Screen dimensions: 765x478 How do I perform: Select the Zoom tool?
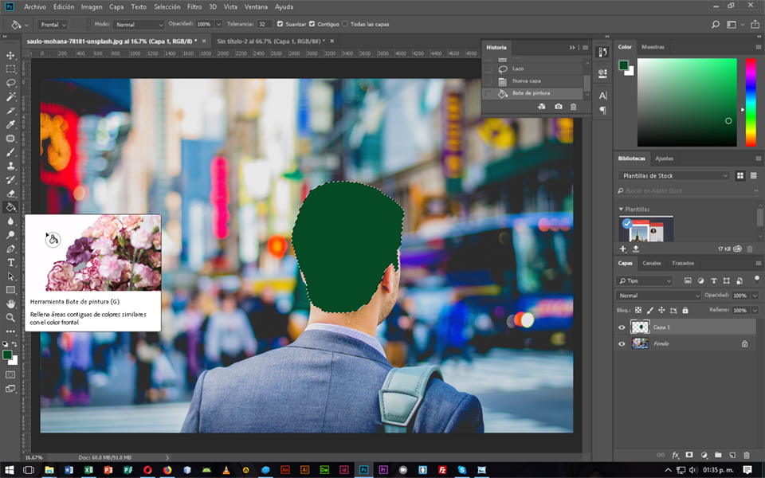10,318
